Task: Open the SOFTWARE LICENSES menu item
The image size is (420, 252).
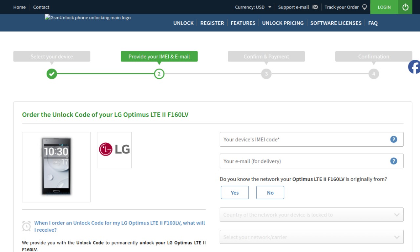Action: 336,23
